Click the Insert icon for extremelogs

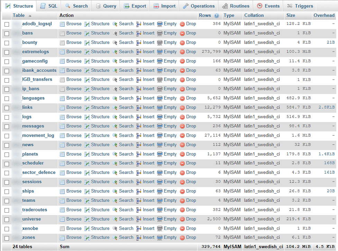[x=139, y=52]
